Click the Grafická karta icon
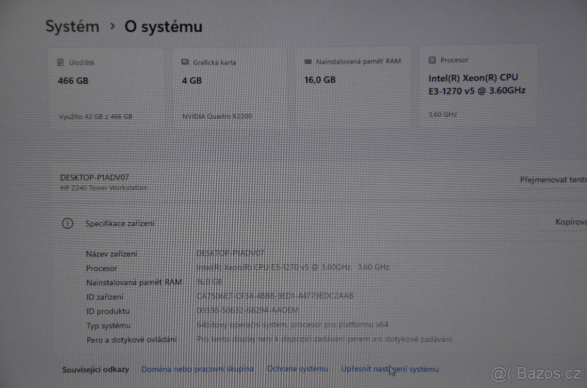The width and height of the screenshot is (587, 388). [184, 62]
